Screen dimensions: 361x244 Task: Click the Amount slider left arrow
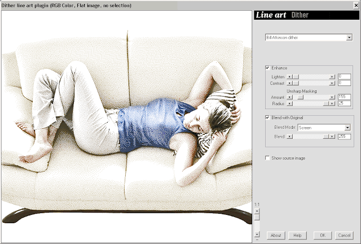pyautogui.click(x=289, y=97)
